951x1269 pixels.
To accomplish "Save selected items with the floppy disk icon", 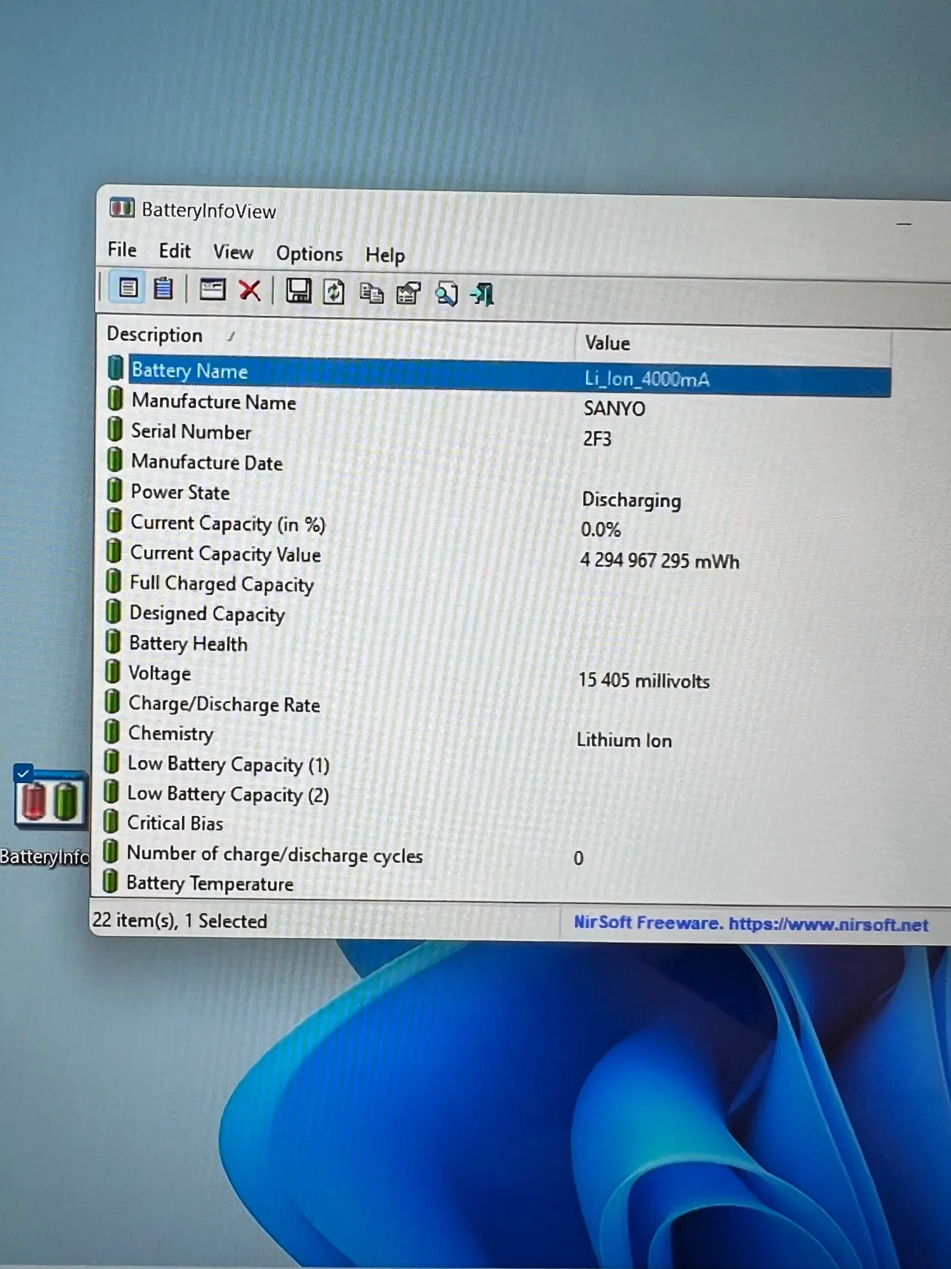I will click(x=298, y=291).
